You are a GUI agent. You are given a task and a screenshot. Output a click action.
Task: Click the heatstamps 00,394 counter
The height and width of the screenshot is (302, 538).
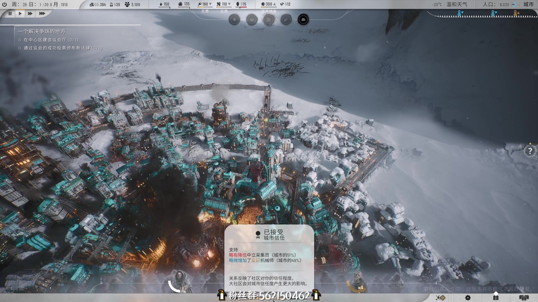[98, 4]
